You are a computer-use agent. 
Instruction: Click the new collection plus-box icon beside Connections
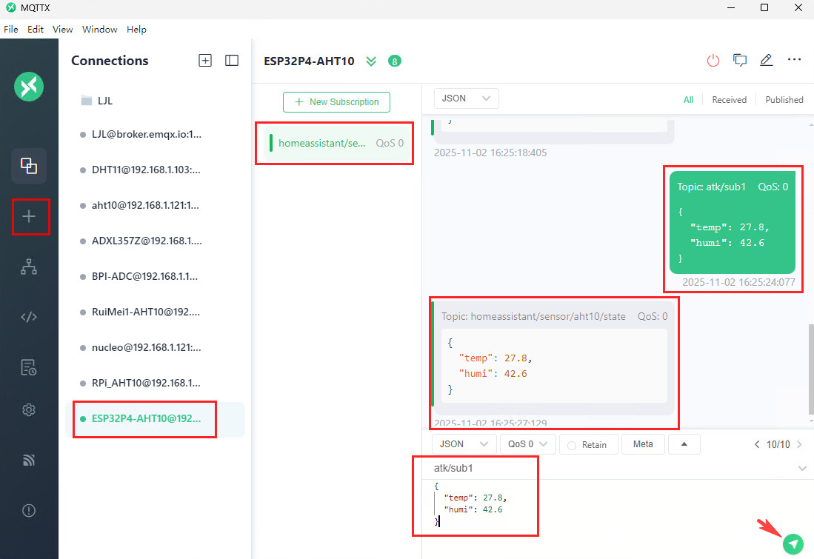(x=205, y=61)
